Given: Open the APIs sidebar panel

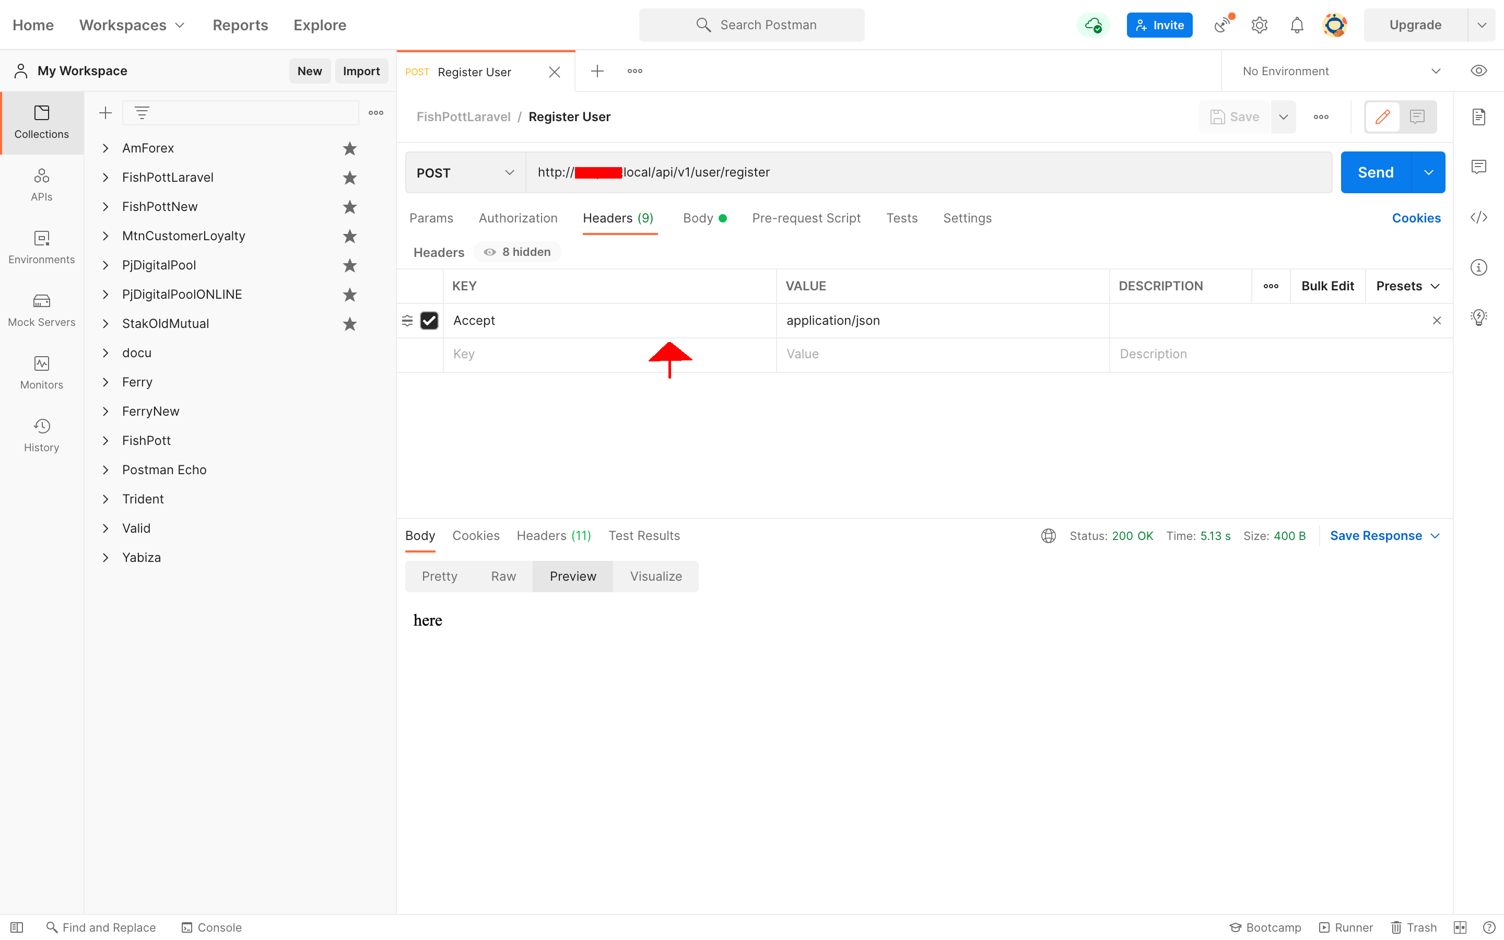Looking at the screenshot, I should (x=42, y=185).
